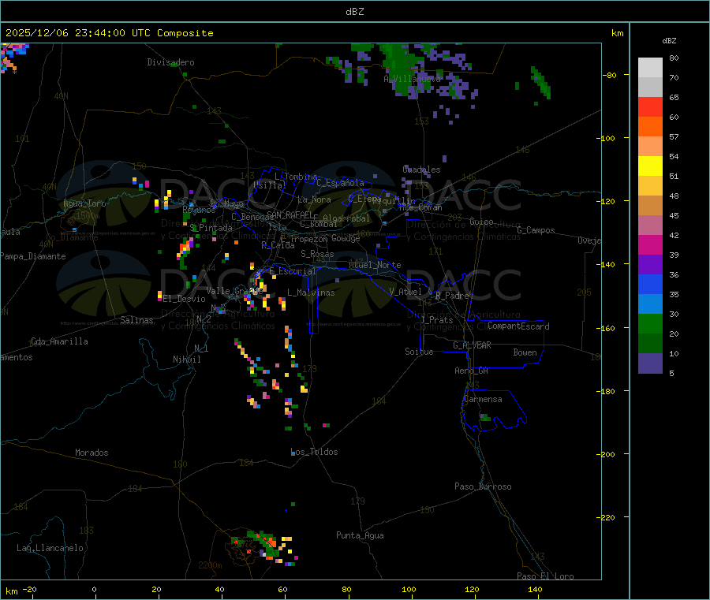Click the Morados map label
Image resolution: width=710 pixels, height=600 pixels.
92,453
